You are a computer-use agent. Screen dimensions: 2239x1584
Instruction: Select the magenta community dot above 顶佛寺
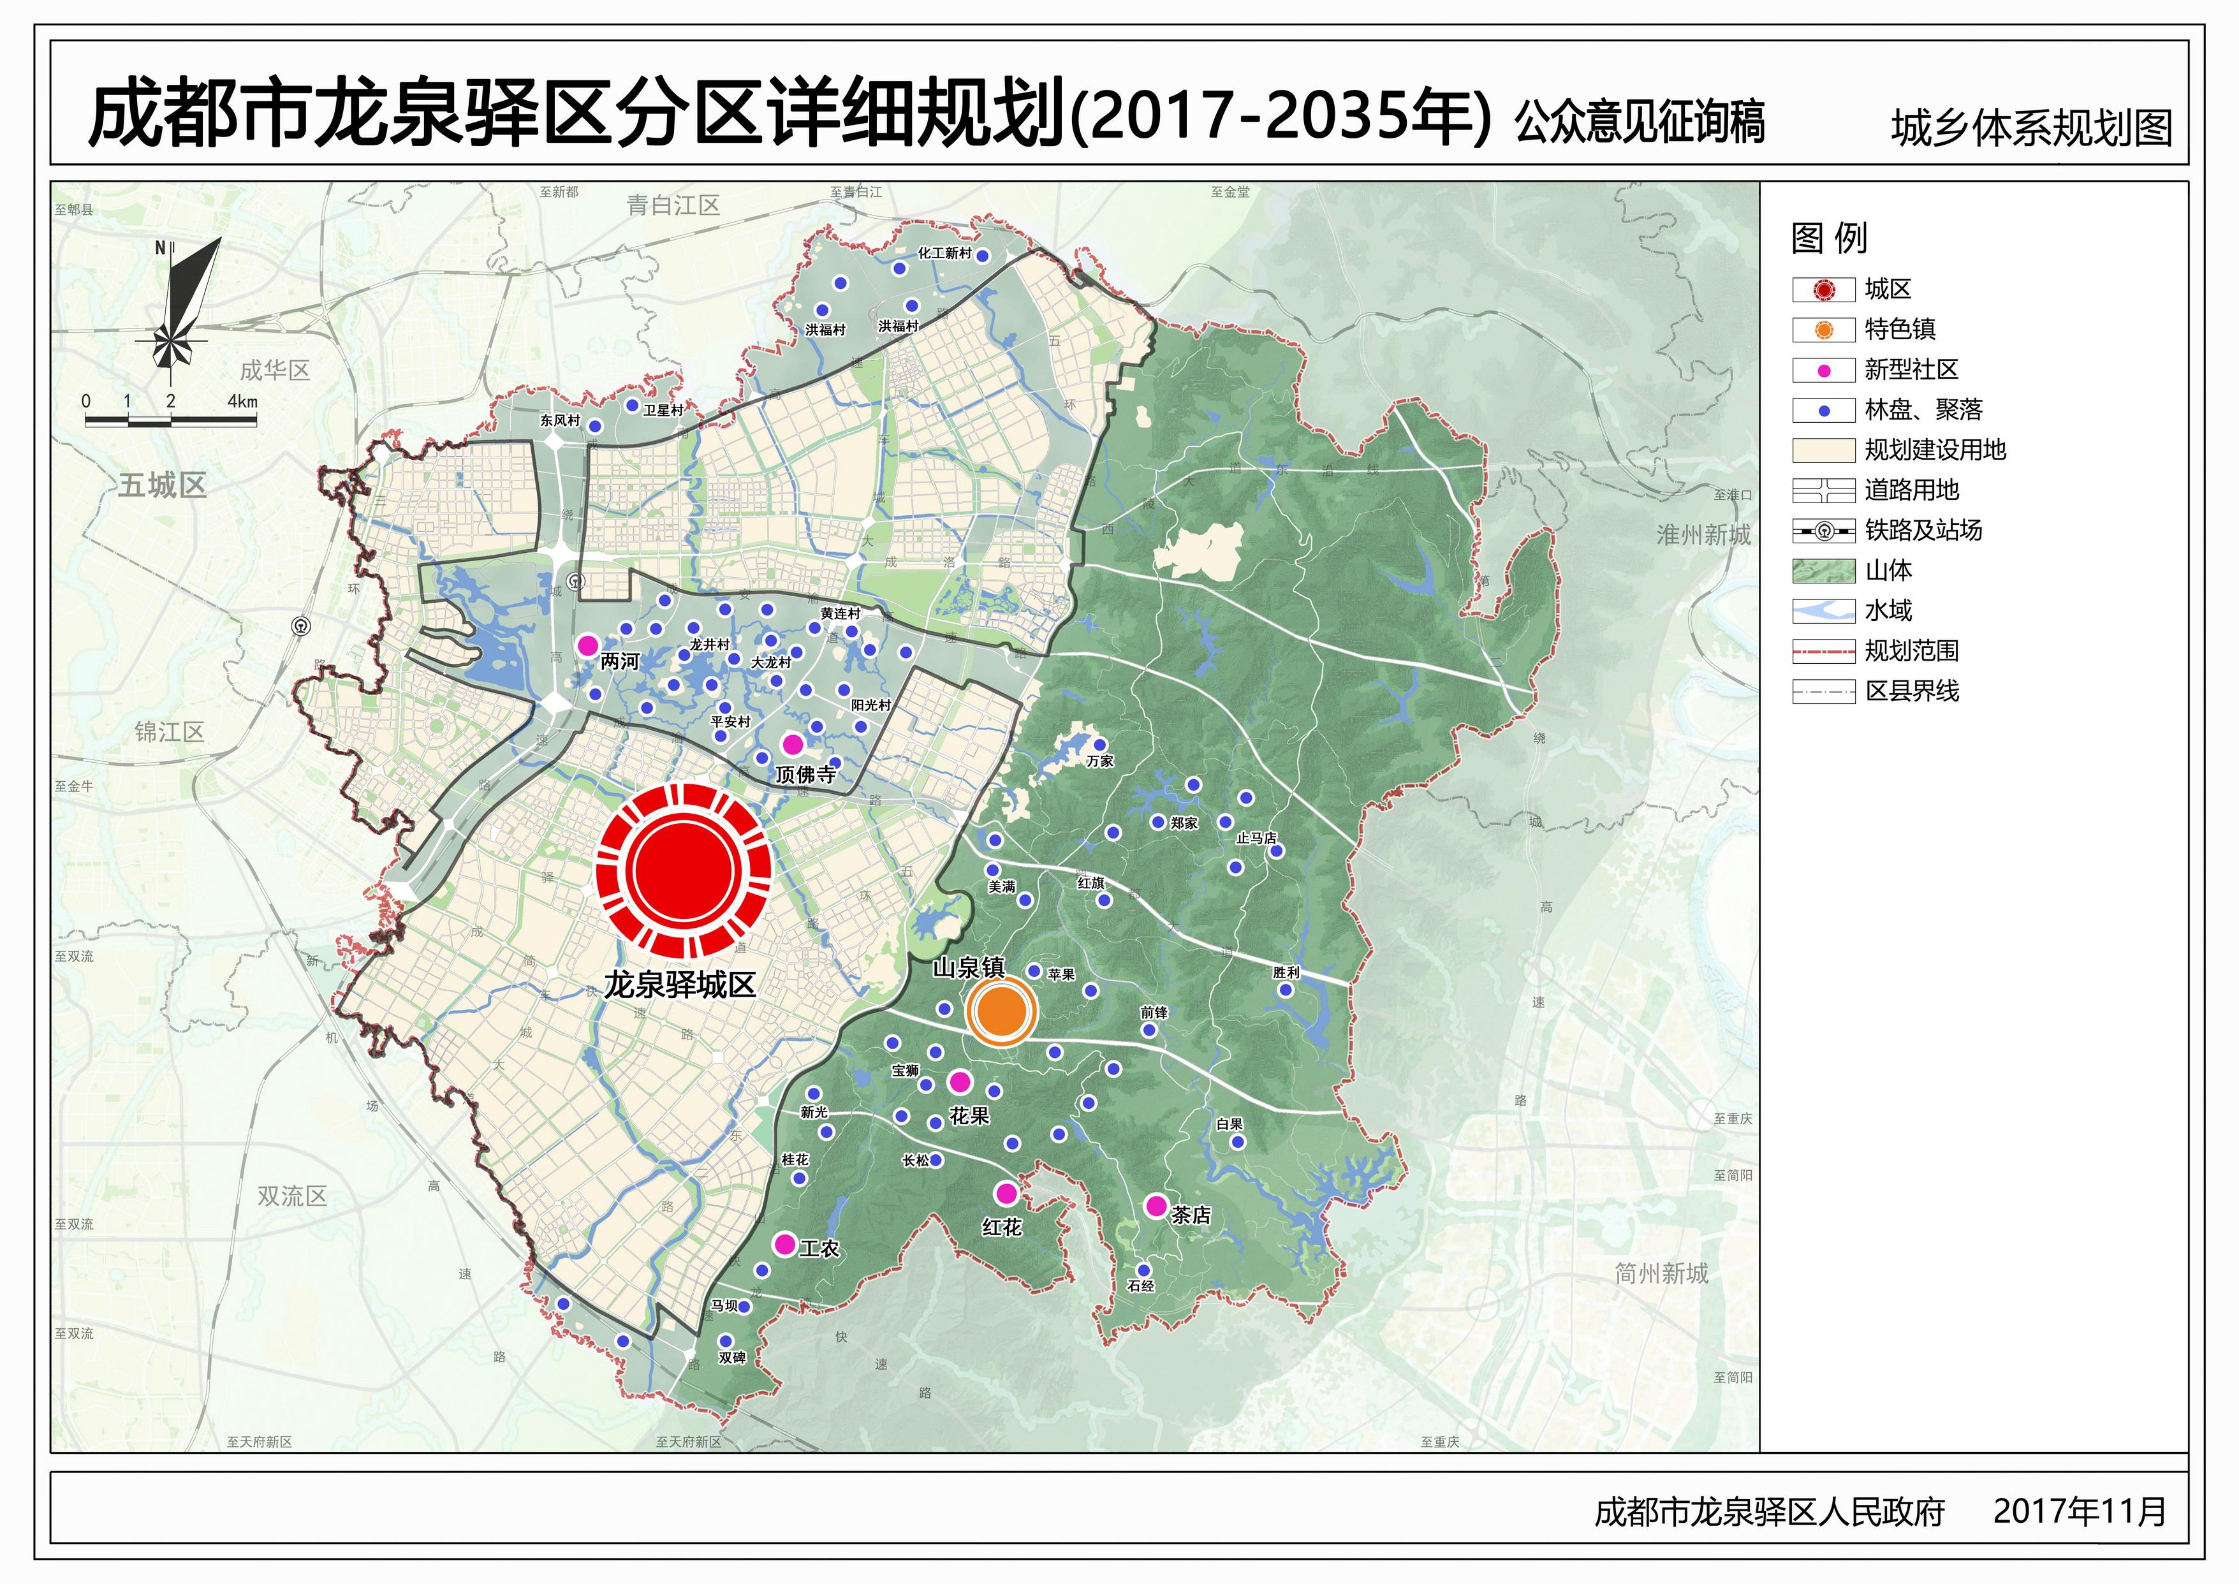(793, 744)
